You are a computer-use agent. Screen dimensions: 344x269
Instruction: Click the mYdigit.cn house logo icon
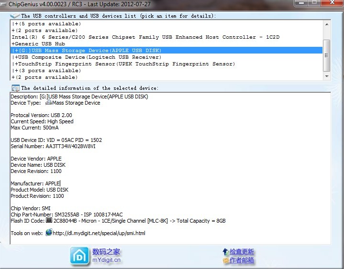[79, 256]
